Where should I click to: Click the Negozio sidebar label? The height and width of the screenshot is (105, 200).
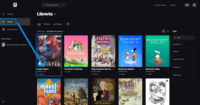pyautogui.click(x=10, y=14)
